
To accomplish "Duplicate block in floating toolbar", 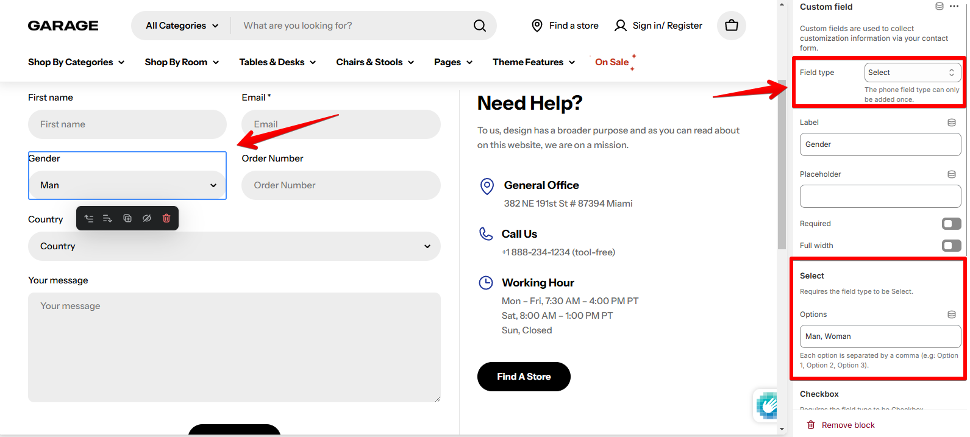I will 127,218.
